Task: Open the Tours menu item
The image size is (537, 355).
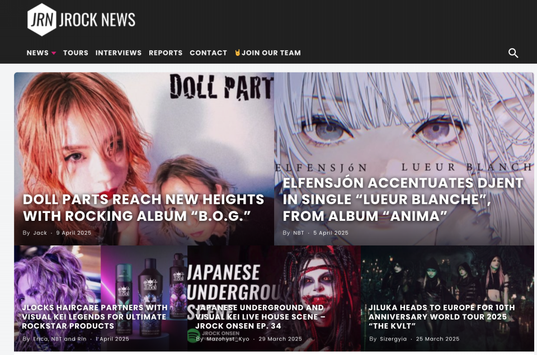Action: 76,53
